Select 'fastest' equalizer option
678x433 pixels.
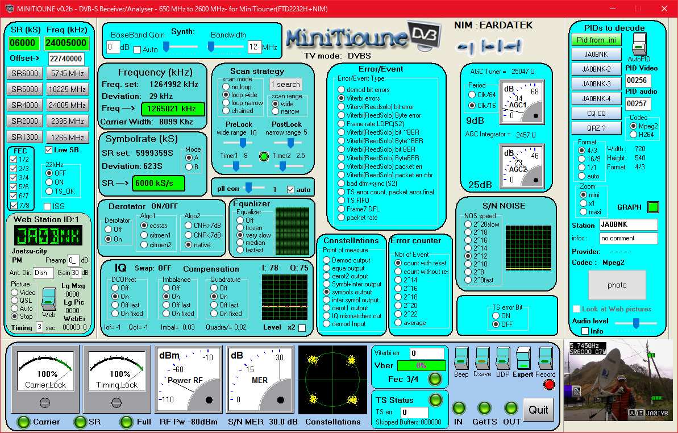(x=240, y=250)
